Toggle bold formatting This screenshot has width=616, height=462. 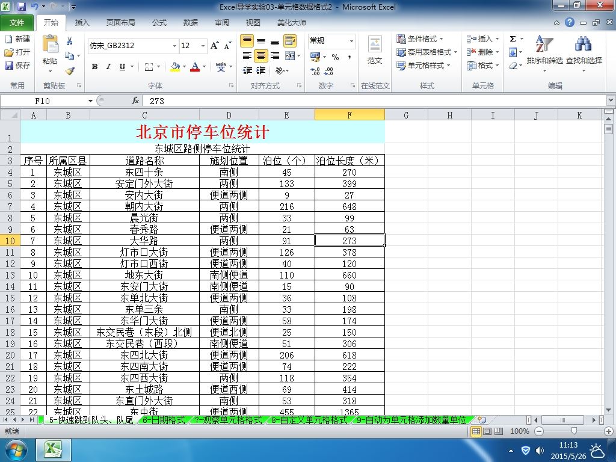point(94,67)
